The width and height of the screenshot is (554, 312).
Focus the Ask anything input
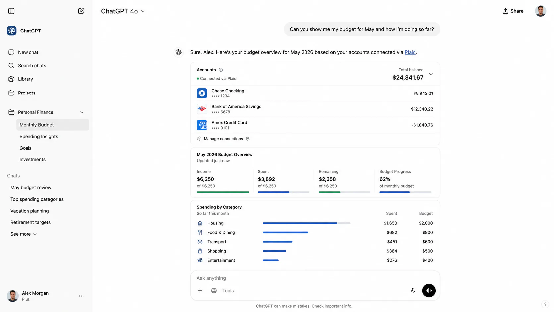315,278
